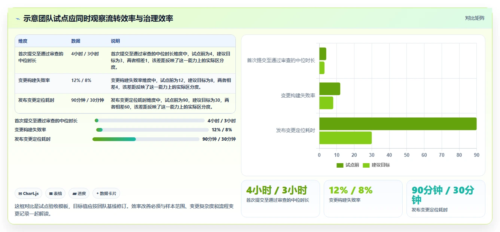The width and height of the screenshot is (500, 232).
Task: Click table row name 发布变更定位耗时
Action: pos(36,100)
